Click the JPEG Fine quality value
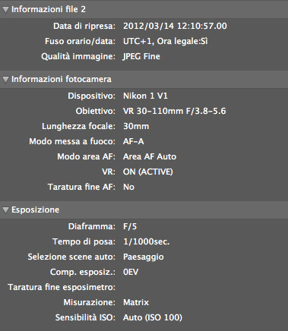This screenshot has width=288, height=331. point(141,56)
